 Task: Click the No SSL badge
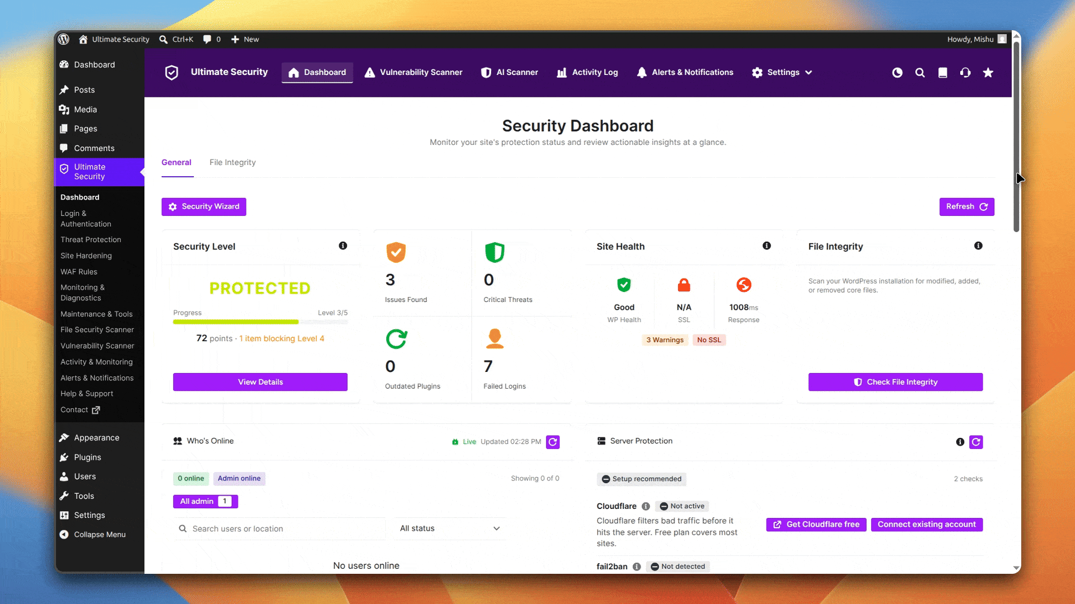[709, 340]
